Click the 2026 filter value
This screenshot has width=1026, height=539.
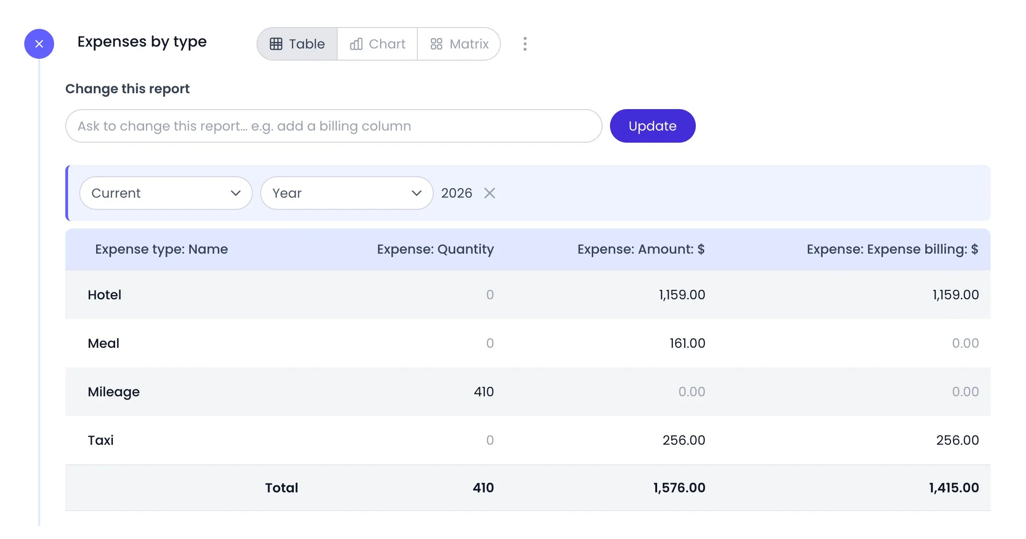coord(457,193)
